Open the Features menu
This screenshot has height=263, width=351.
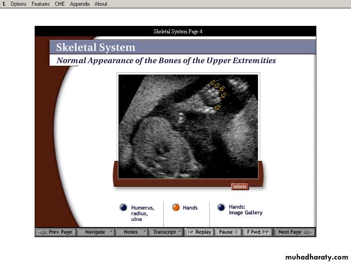[40, 4]
